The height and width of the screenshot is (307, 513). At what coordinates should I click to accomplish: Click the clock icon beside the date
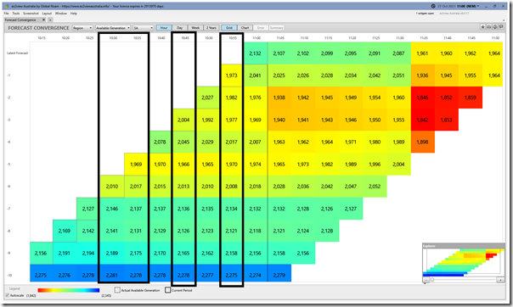(433, 6)
